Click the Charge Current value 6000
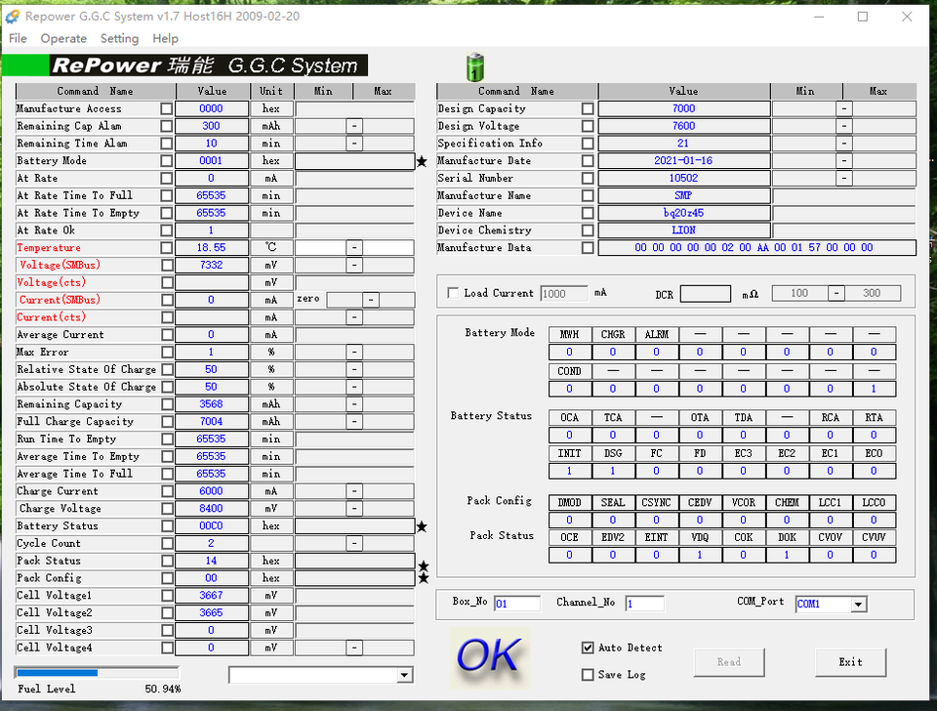The width and height of the screenshot is (937, 711). click(212, 491)
